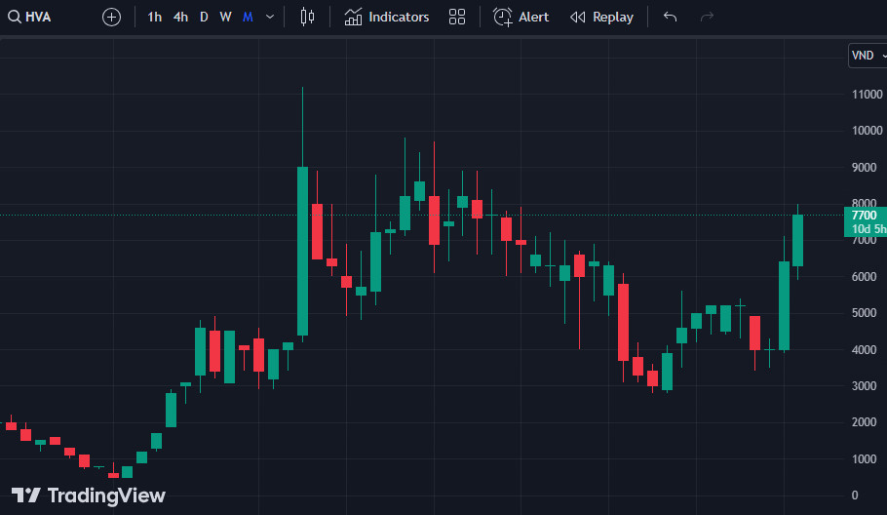Expand the timeframe interval dropdown arrow
This screenshot has width=887, height=515.
click(270, 17)
